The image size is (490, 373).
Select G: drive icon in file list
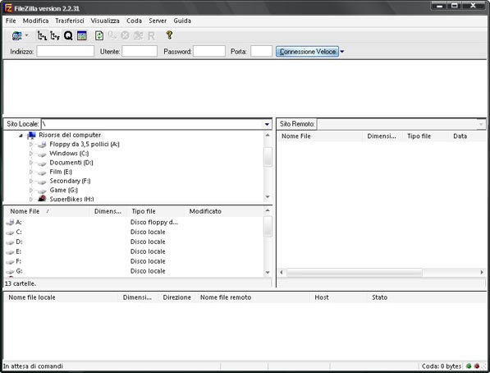pyautogui.click(x=10, y=271)
